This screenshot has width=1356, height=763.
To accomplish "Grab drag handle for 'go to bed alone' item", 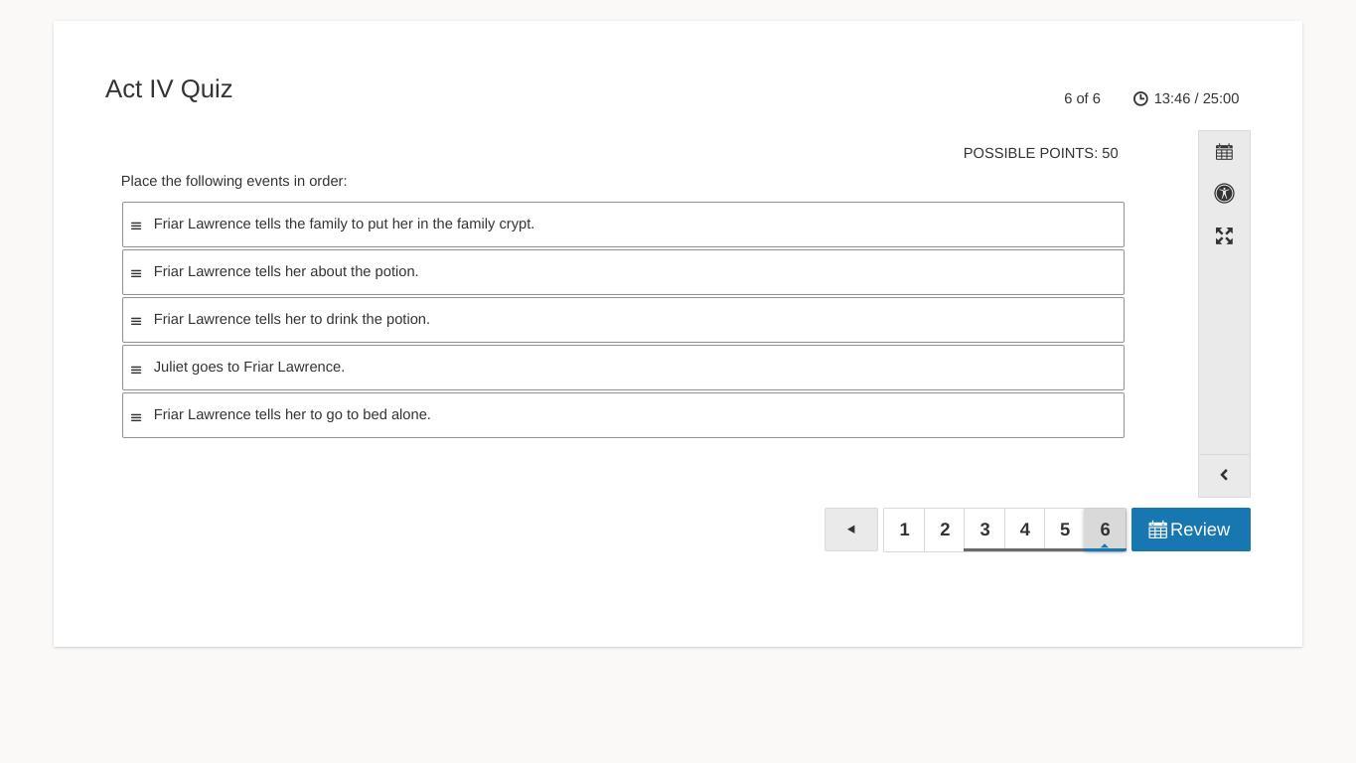I will (136, 416).
